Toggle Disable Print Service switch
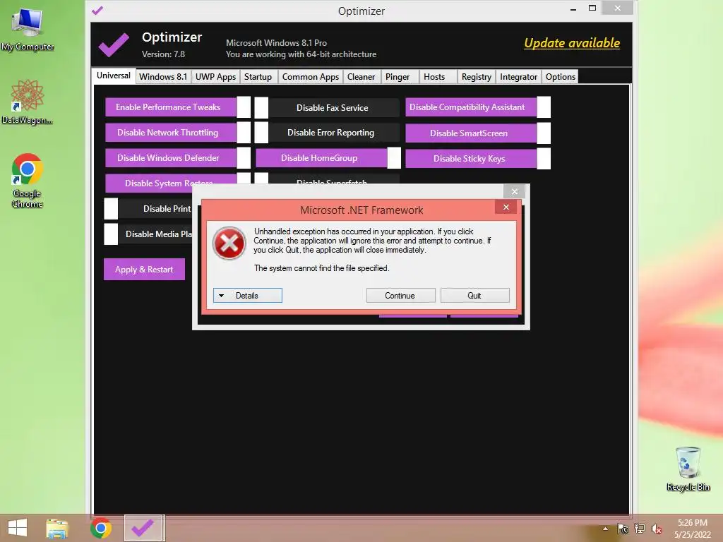Screen dimensions: 723x542 tap(111, 208)
